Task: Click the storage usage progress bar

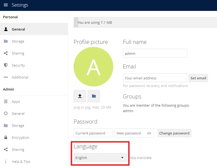Action: click(x=145, y=23)
